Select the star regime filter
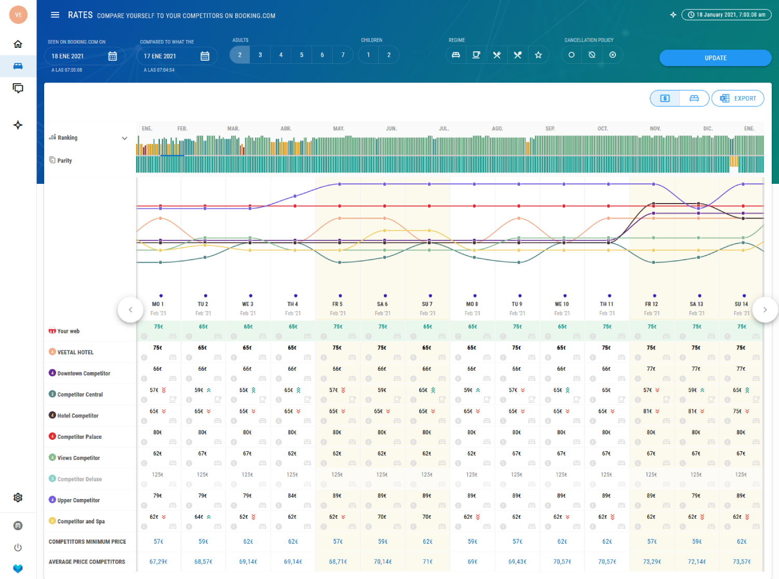The image size is (779, 579). tap(539, 55)
